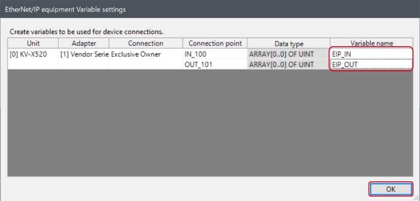Select the Connection point column header
Screen dimensions: 420x201
(215, 43)
